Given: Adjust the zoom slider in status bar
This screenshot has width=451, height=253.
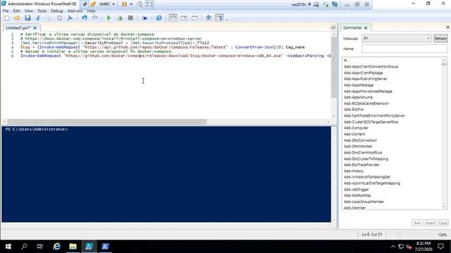Looking at the screenshot, I should (x=400, y=235).
